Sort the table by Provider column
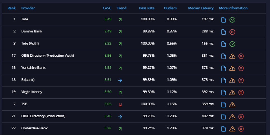The height and width of the screenshot is (135, 270). pyautogui.click(x=28, y=8)
